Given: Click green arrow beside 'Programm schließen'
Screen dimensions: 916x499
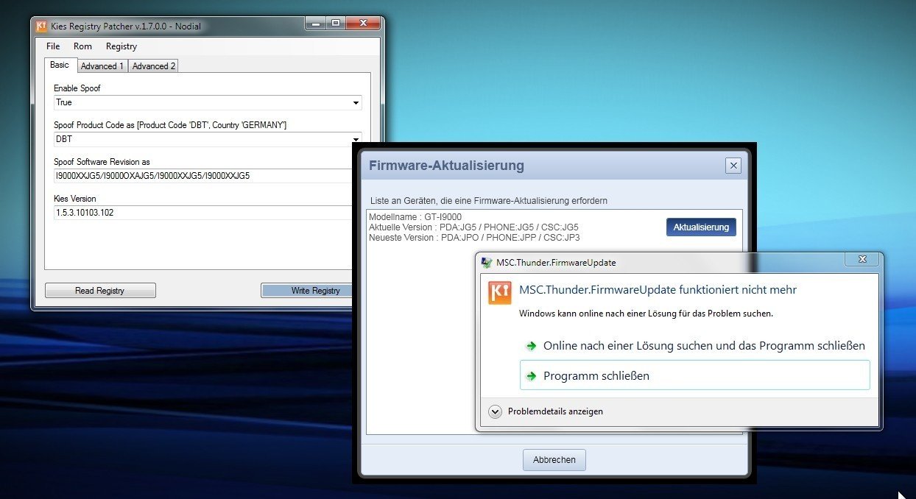Looking at the screenshot, I should (x=531, y=376).
